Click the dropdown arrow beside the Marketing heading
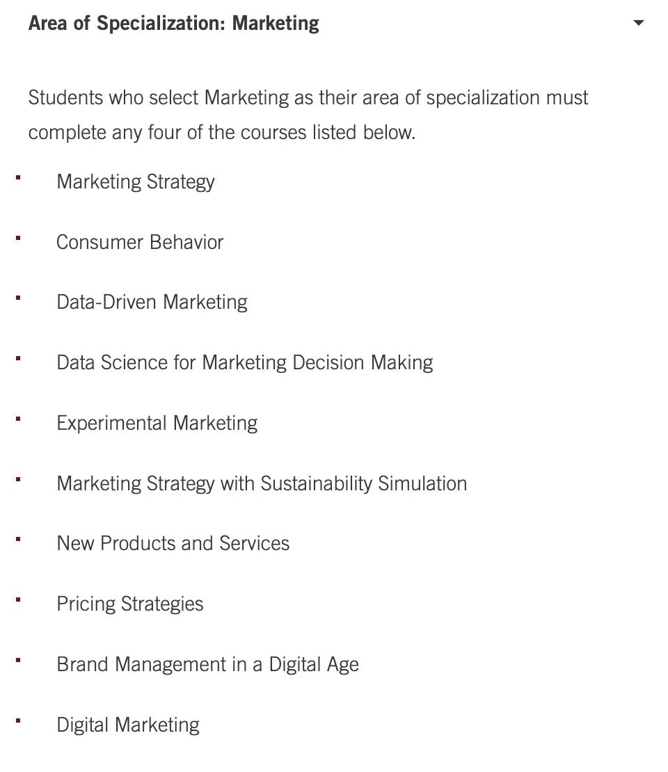 point(639,23)
